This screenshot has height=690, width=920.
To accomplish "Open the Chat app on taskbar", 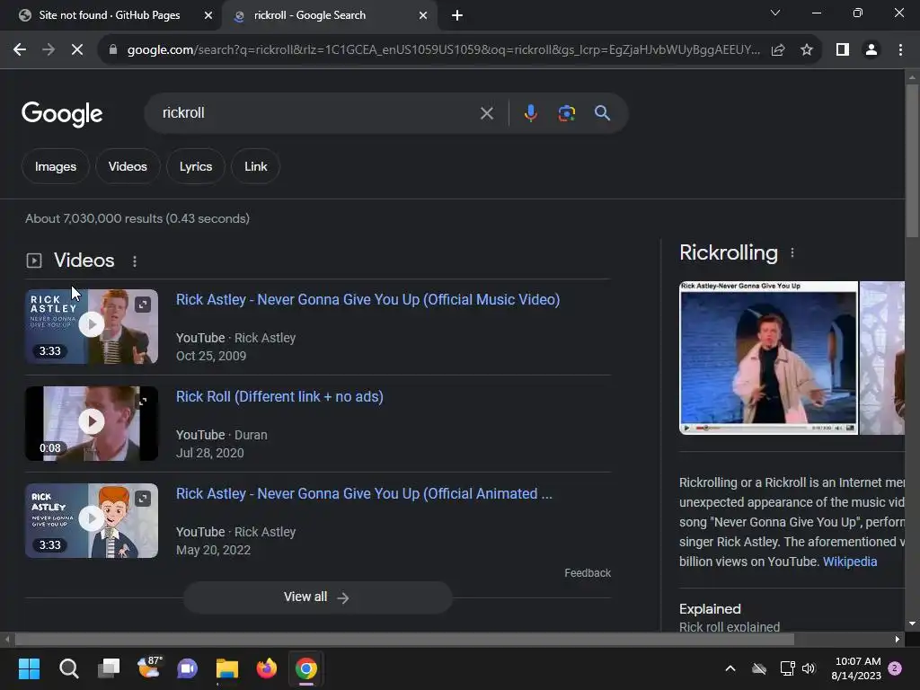I will pyautogui.click(x=187, y=668).
